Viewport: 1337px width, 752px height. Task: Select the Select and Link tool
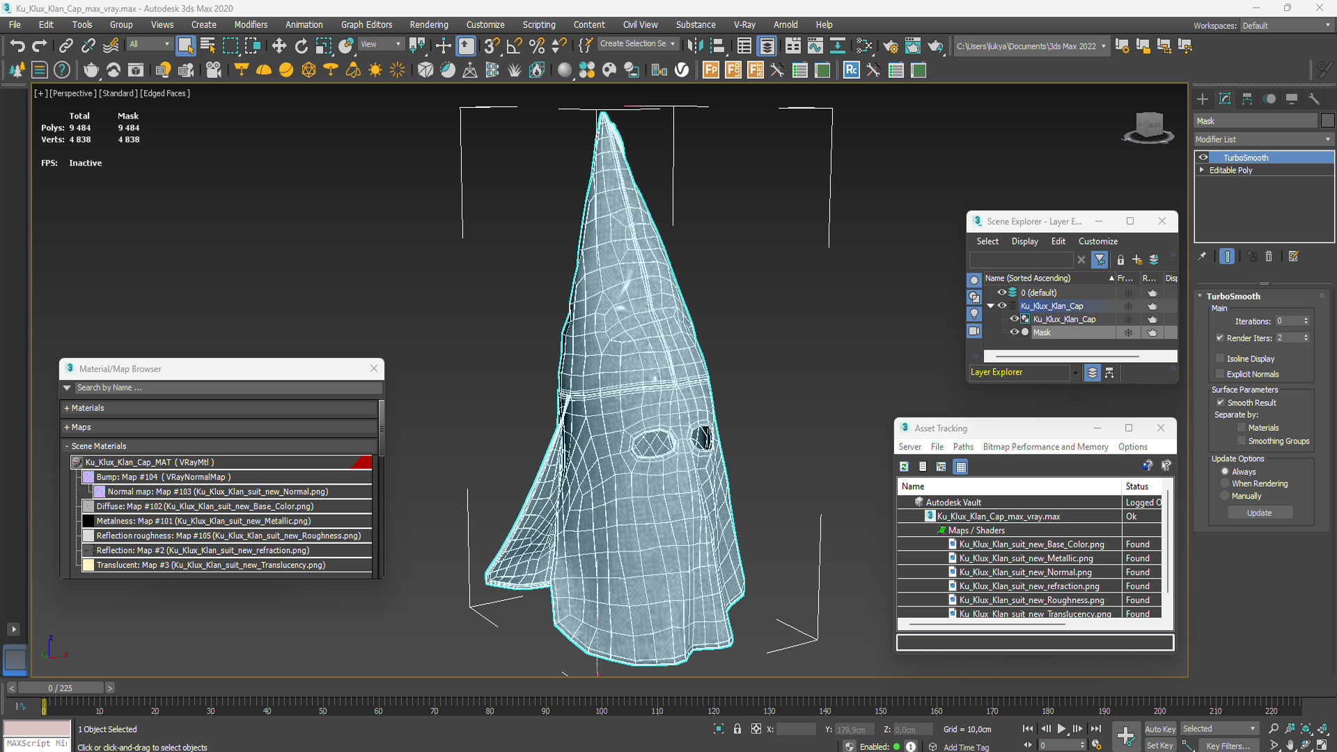click(65, 46)
